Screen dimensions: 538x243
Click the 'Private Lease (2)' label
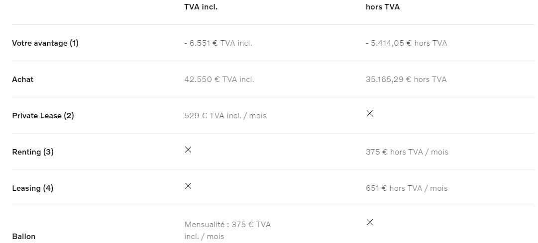(x=43, y=116)
